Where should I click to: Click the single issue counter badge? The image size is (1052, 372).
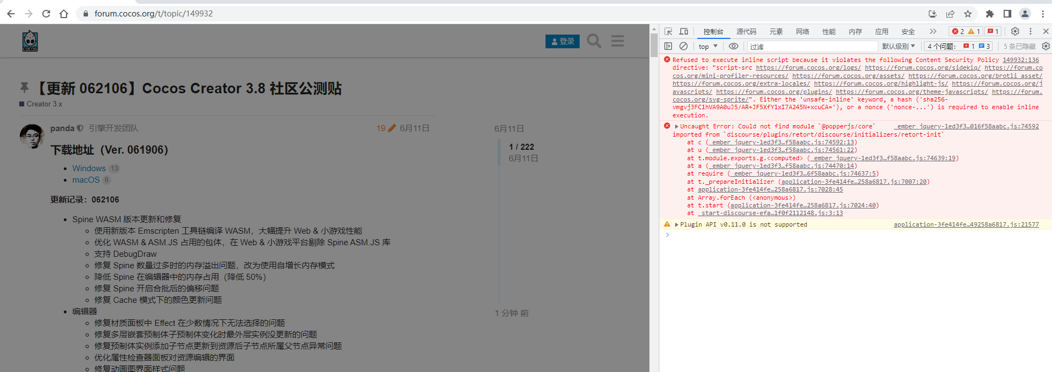point(993,31)
